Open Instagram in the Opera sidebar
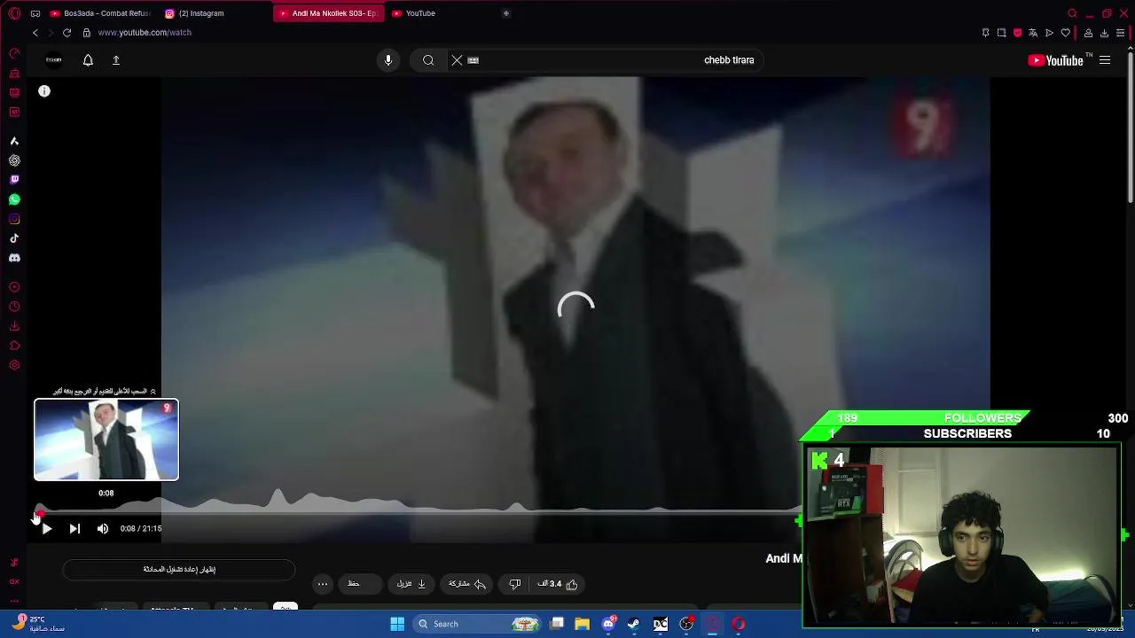The height and width of the screenshot is (638, 1135). click(x=14, y=219)
